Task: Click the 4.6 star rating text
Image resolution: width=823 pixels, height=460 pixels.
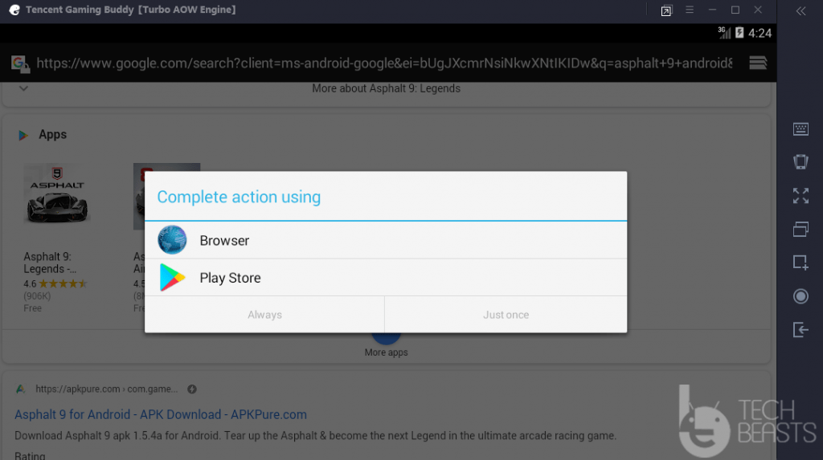Action: [30, 283]
